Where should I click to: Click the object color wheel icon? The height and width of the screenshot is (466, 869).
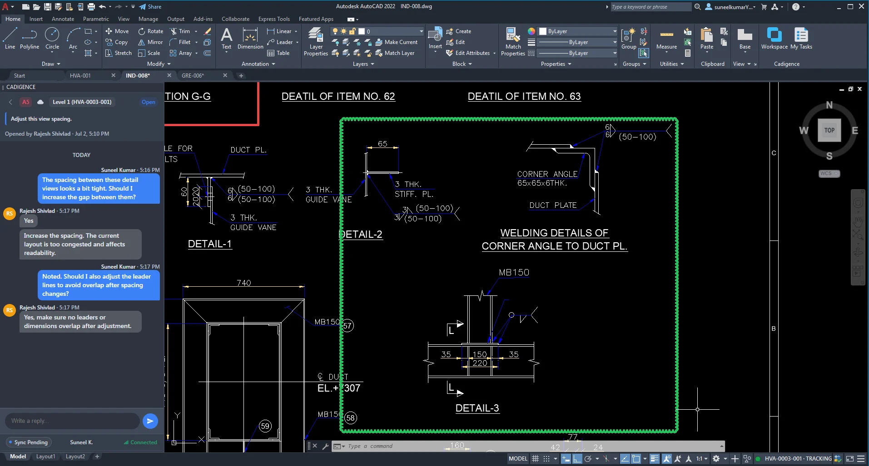531,31
